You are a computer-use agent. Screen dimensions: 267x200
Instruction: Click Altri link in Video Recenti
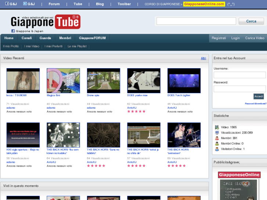click(203, 58)
